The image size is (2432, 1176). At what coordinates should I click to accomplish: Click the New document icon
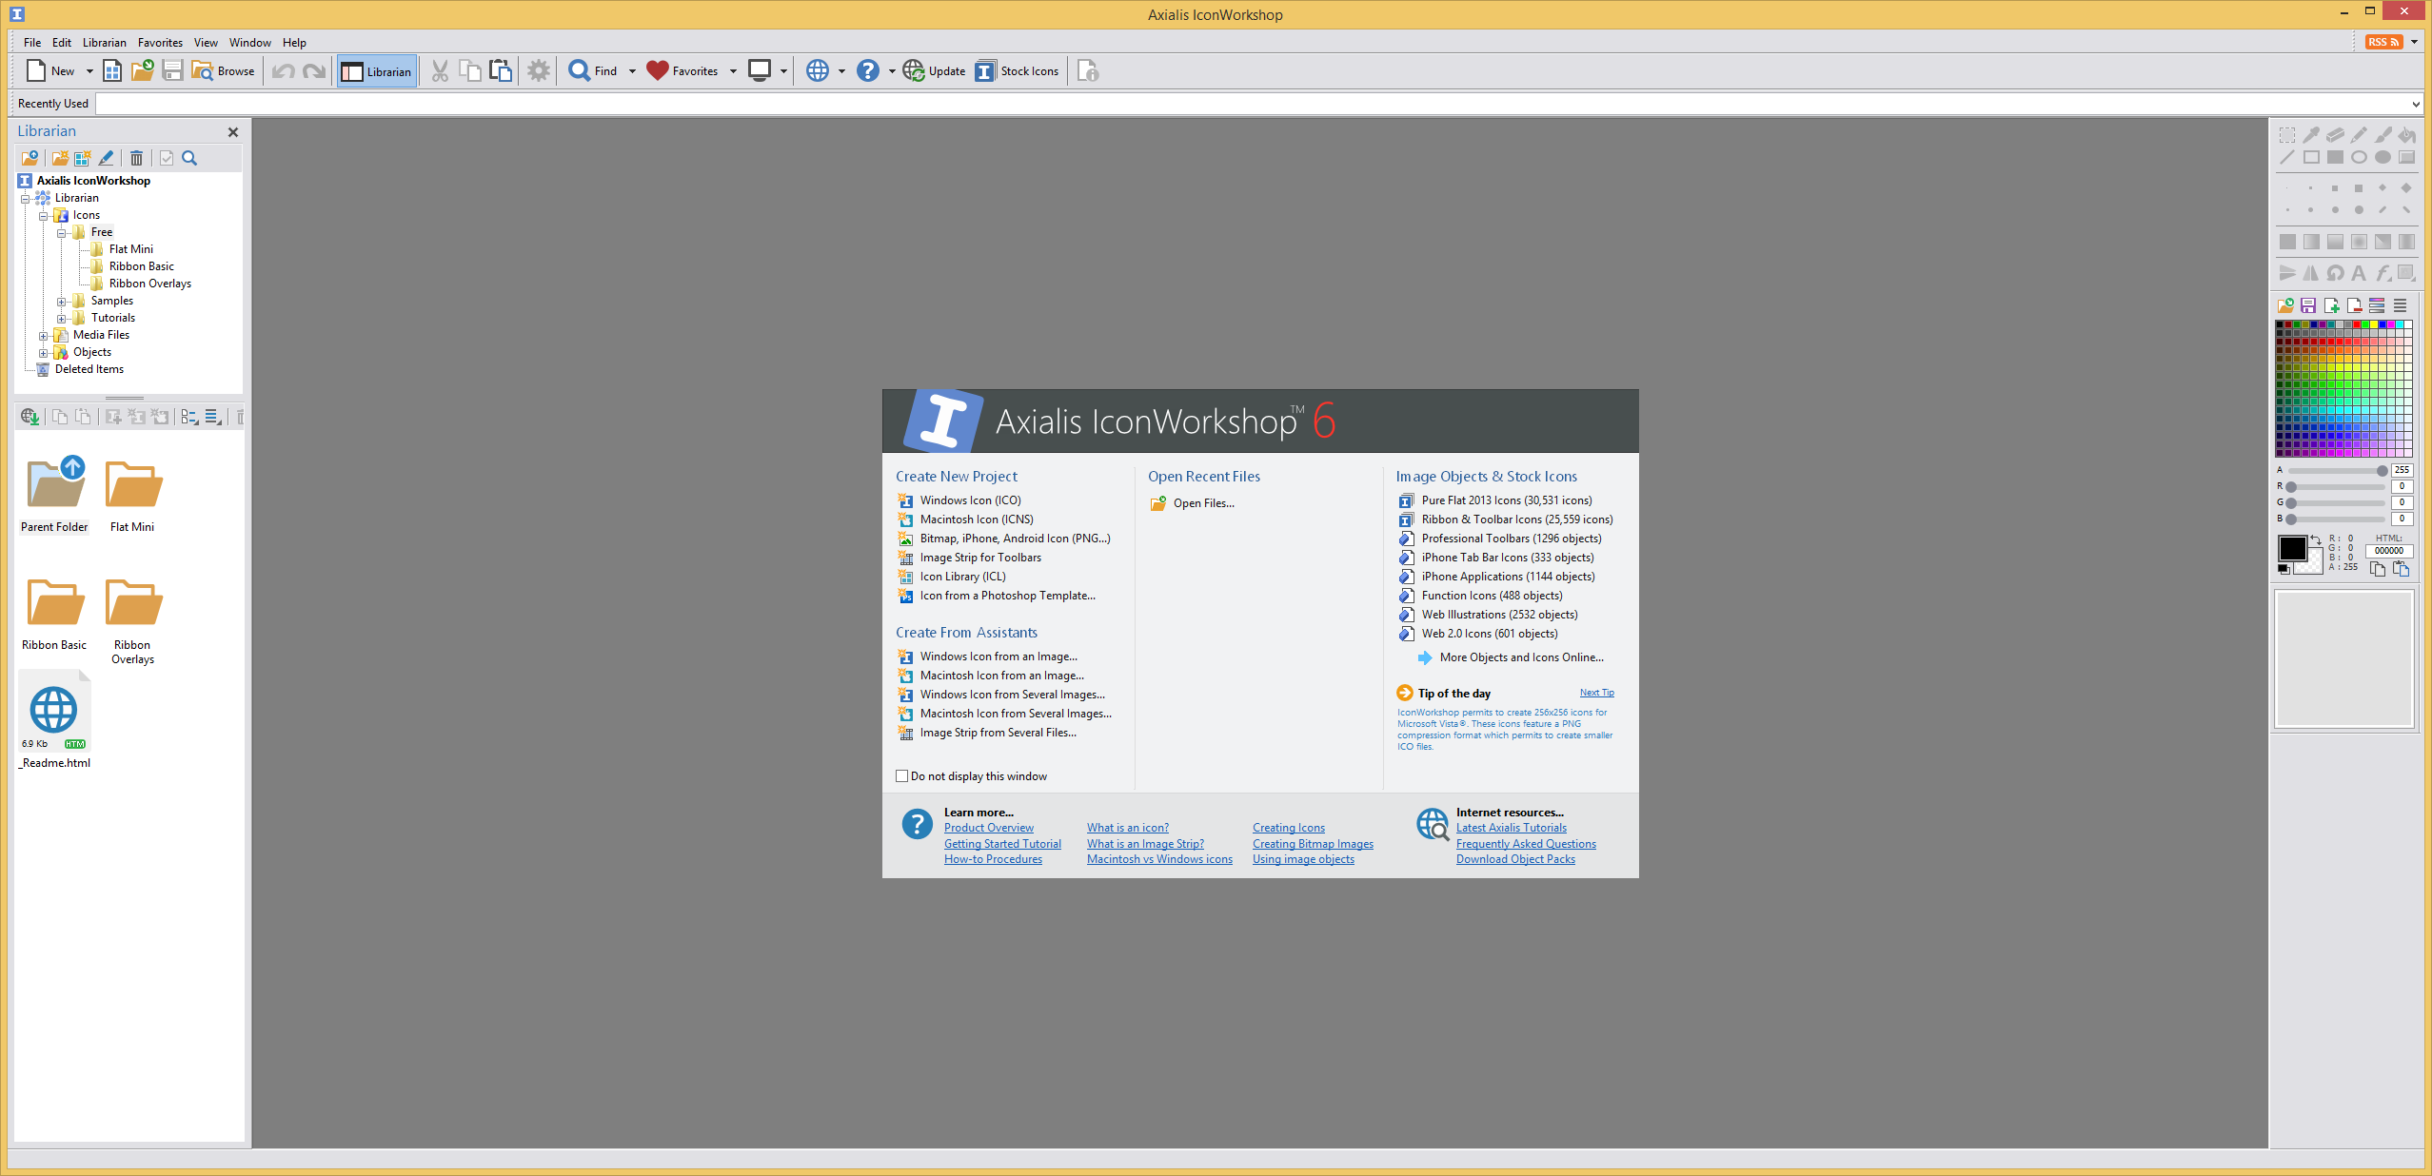pos(36,70)
